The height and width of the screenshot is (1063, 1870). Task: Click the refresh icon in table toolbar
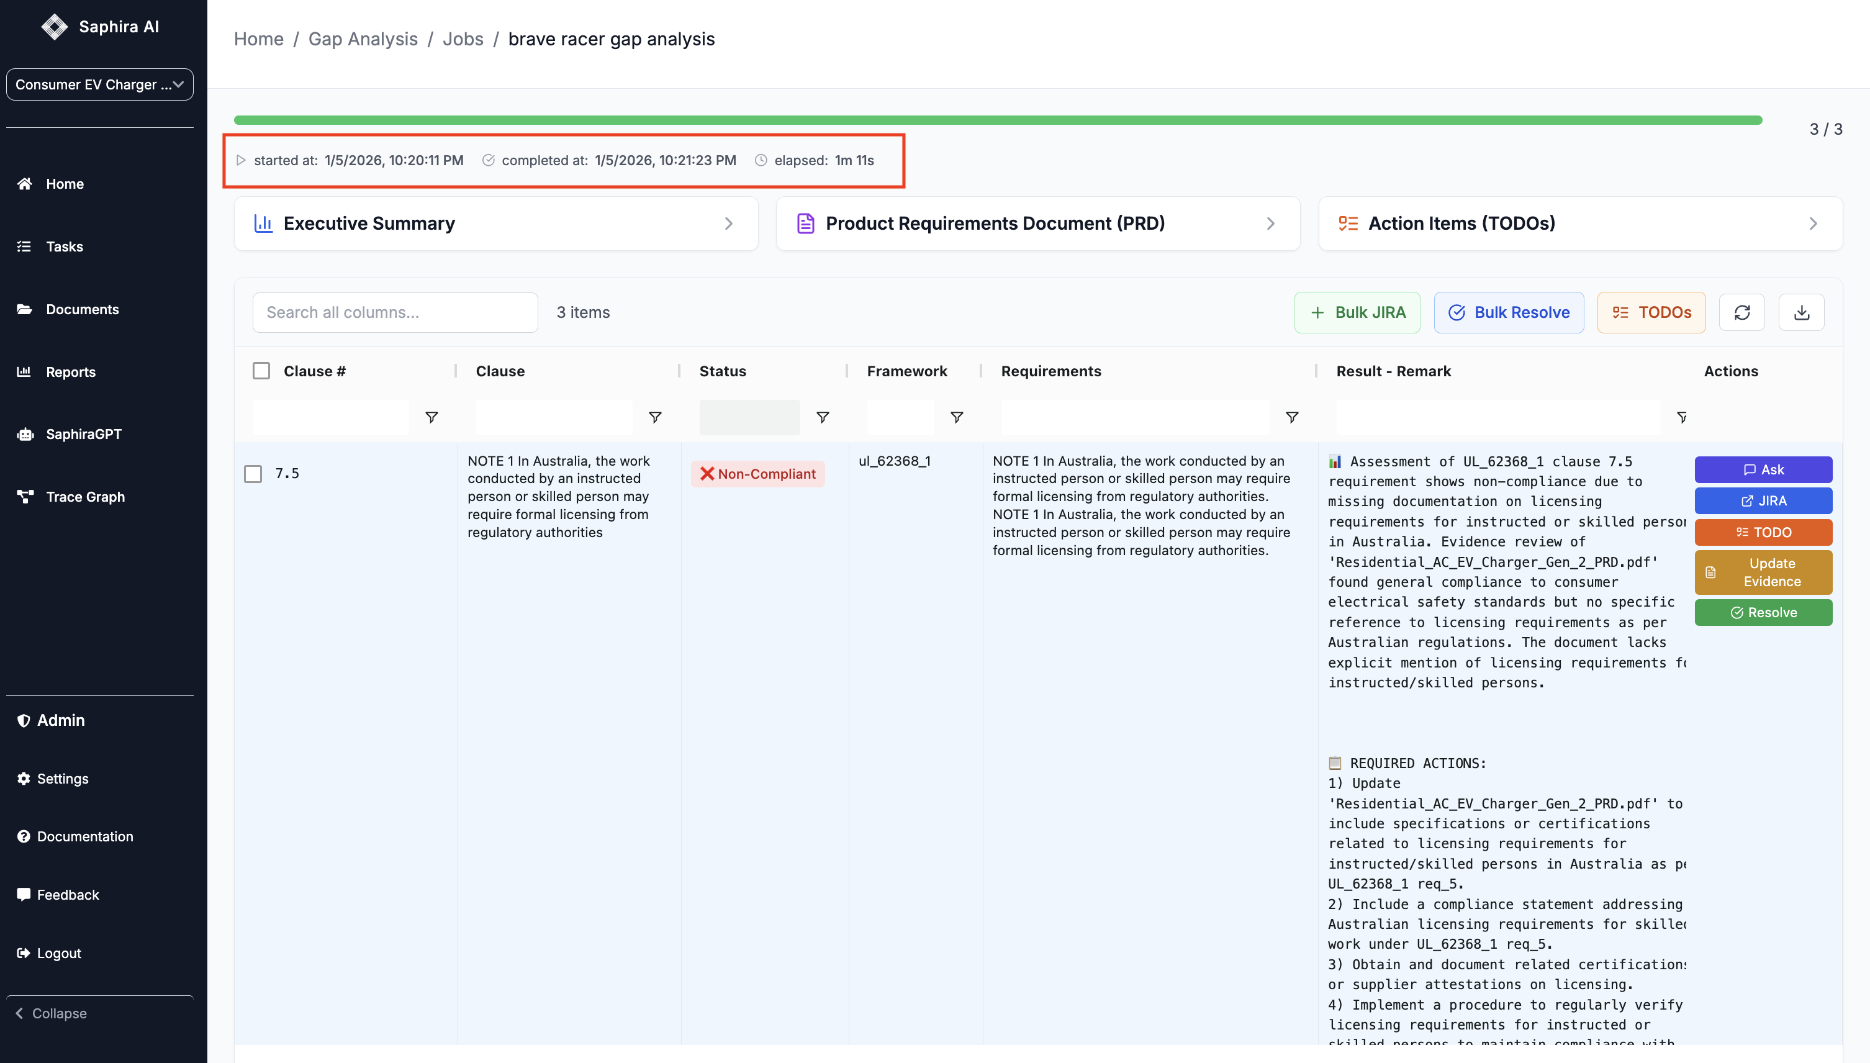[1741, 312]
